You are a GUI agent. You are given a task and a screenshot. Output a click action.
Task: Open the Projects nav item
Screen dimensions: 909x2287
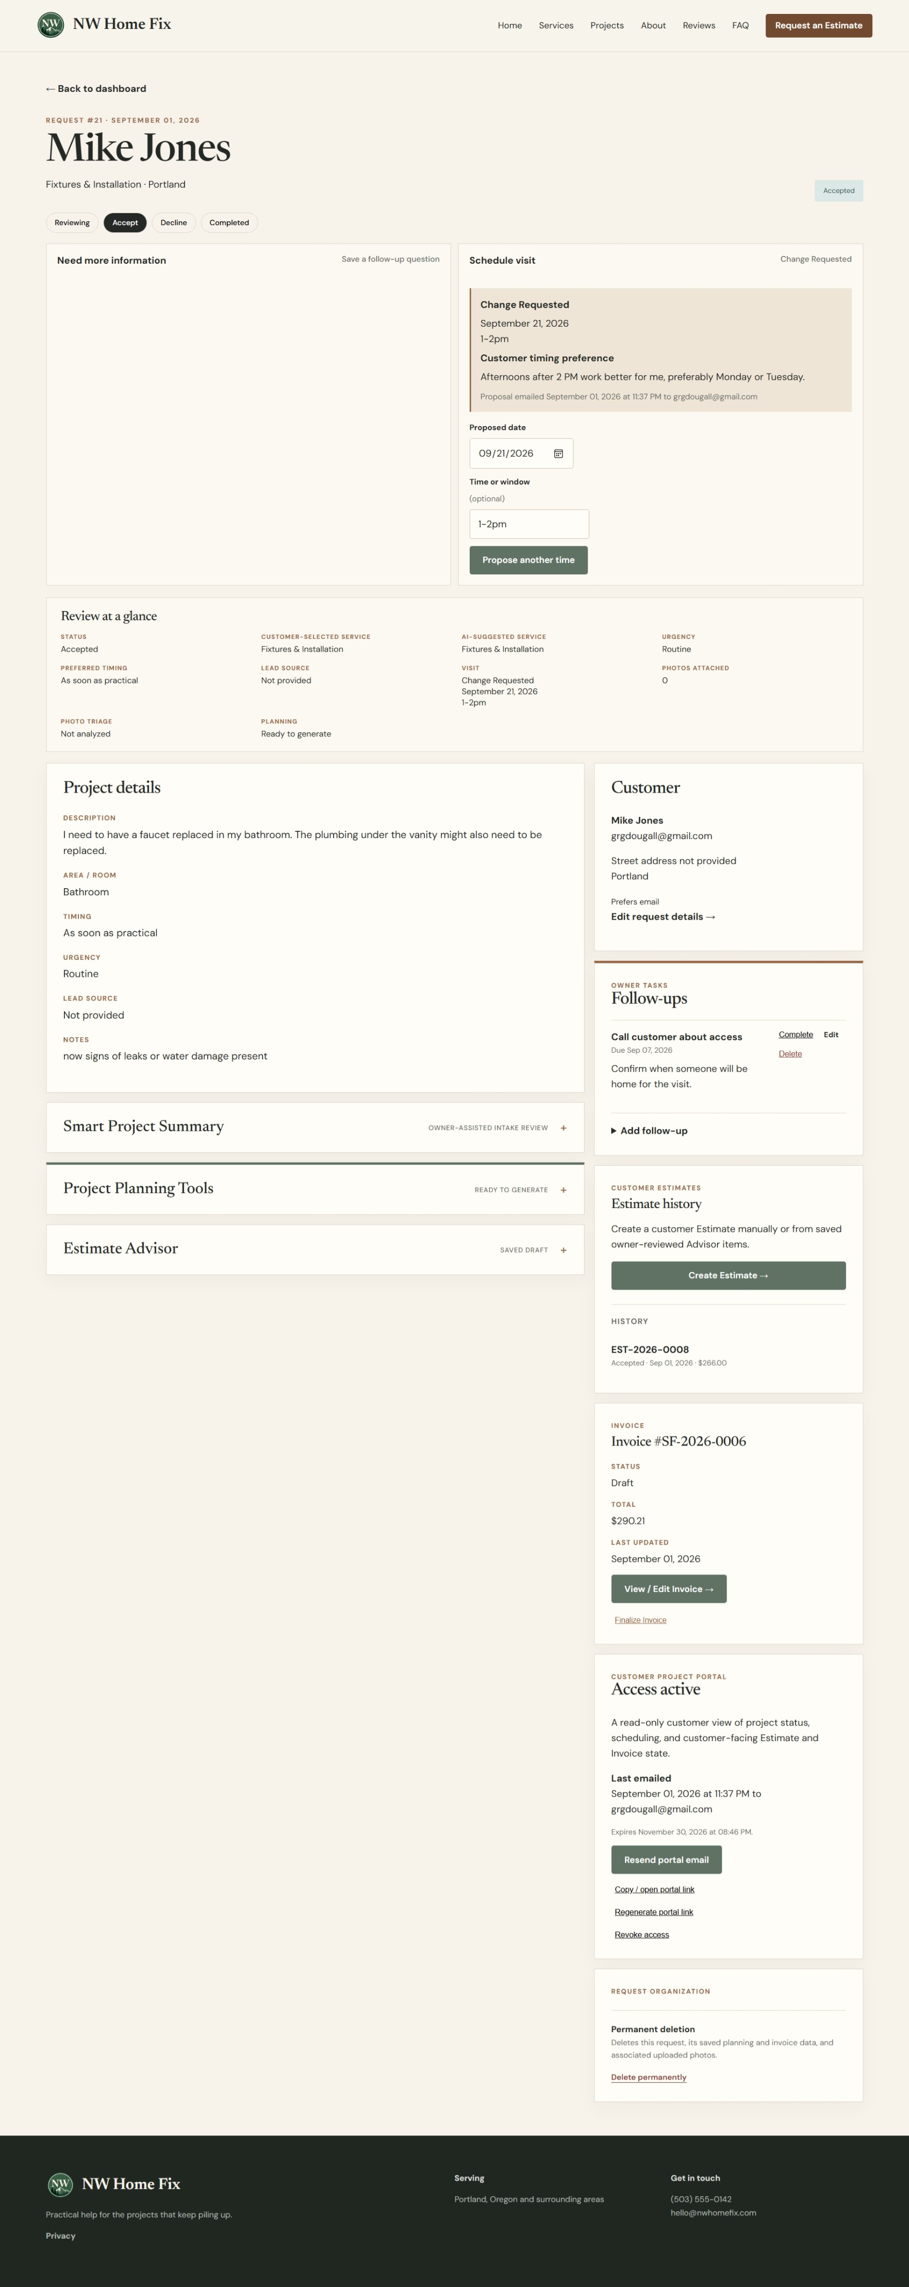[607, 26]
